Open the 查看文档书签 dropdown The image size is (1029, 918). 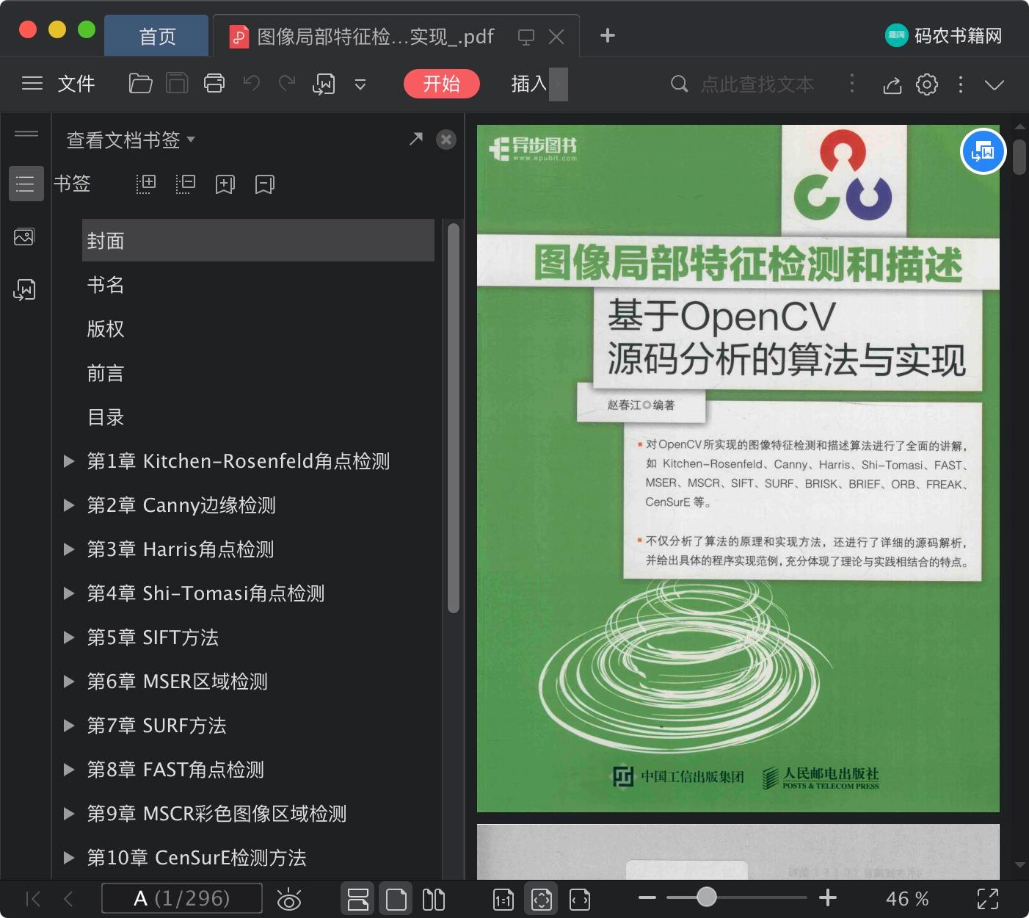click(x=131, y=140)
